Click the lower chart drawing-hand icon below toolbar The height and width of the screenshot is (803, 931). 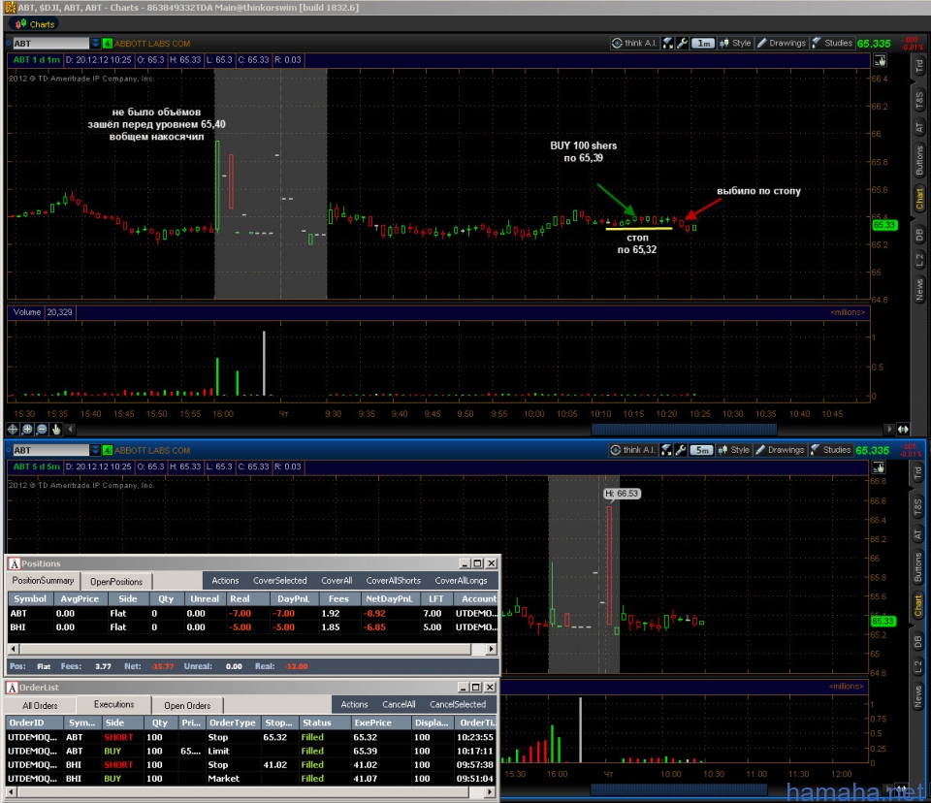point(879,467)
